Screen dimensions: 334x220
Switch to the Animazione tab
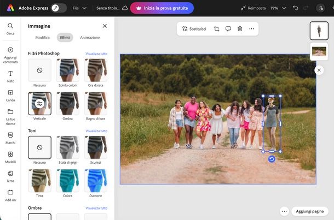pyautogui.click(x=90, y=38)
